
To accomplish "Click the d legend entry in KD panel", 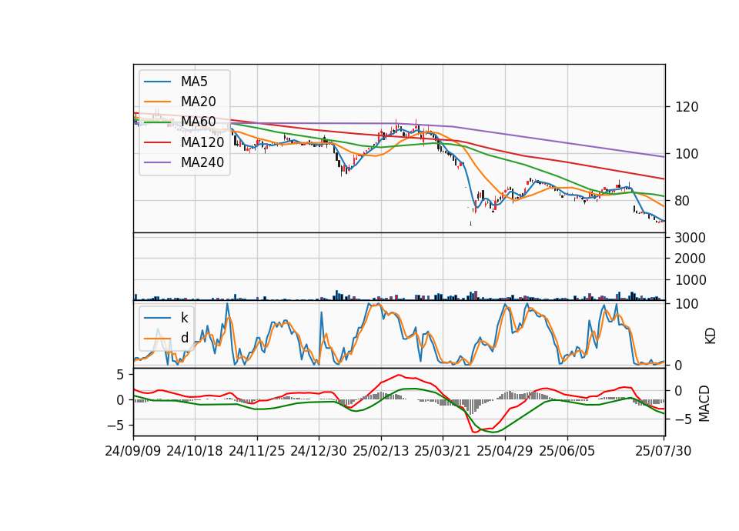I will click(x=184, y=338).
